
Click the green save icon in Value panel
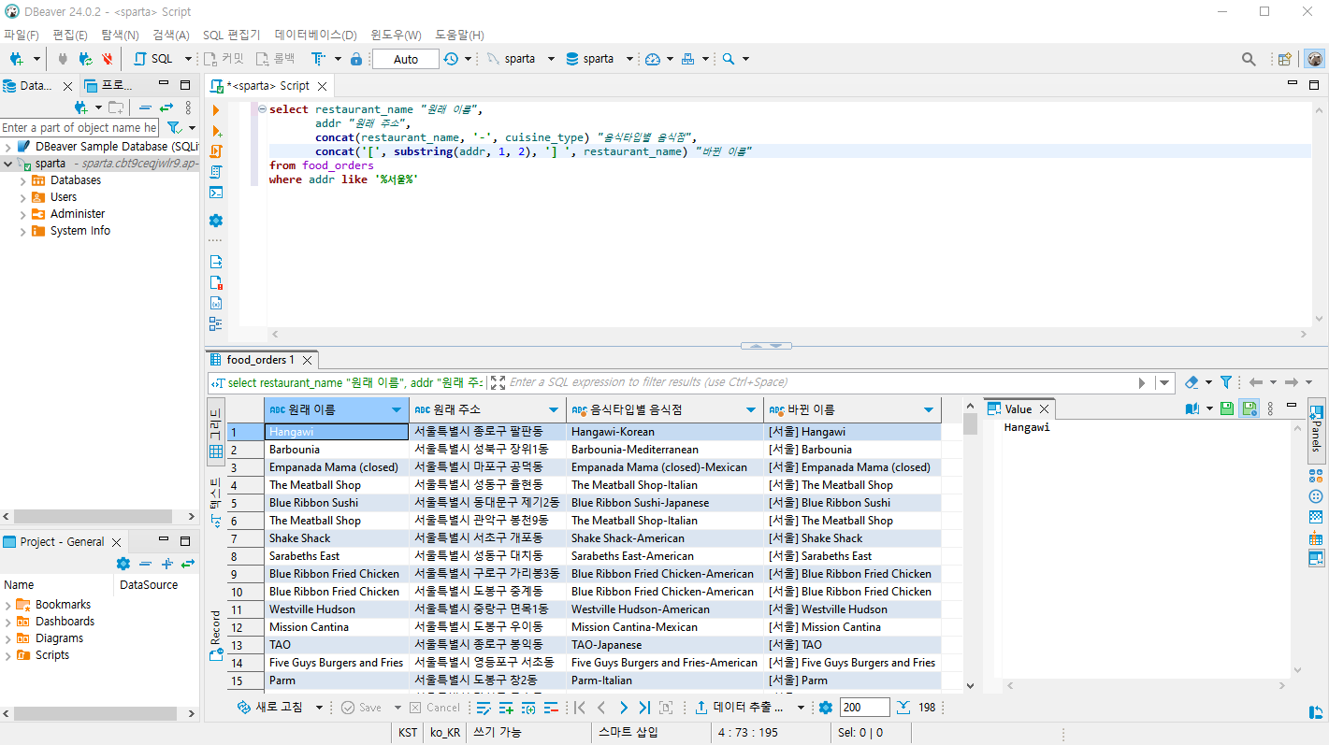click(x=1226, y=408)
